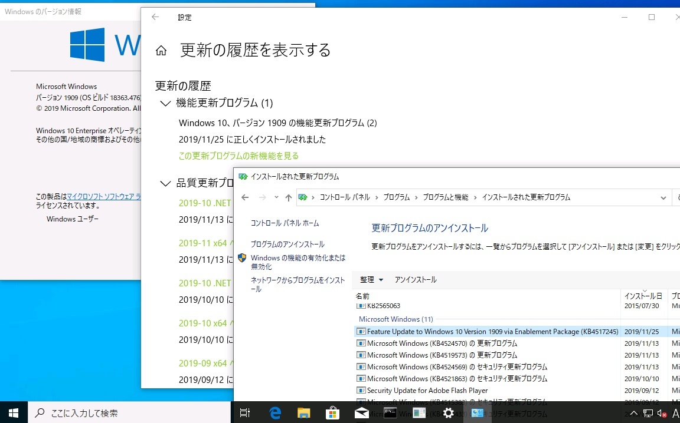Switch to Command Prompt on the taskbar
Image resolution: width=680 pixels, height=423 pixels.
click(390, 413)
